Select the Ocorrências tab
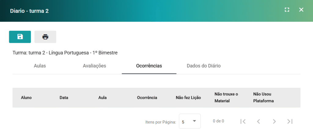The image size is (313, 136). click(x=149, y=66)
